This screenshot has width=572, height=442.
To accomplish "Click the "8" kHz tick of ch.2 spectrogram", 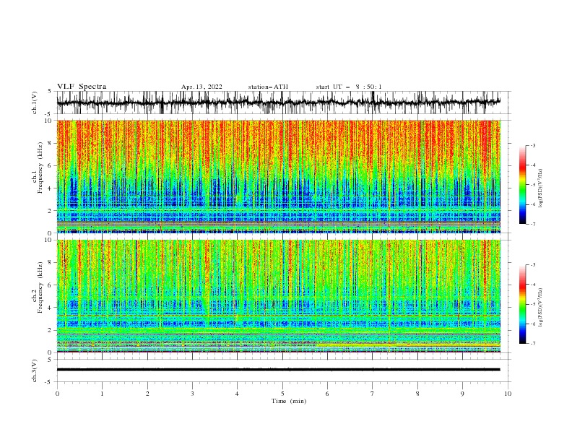I will click(x=51, y=262).
